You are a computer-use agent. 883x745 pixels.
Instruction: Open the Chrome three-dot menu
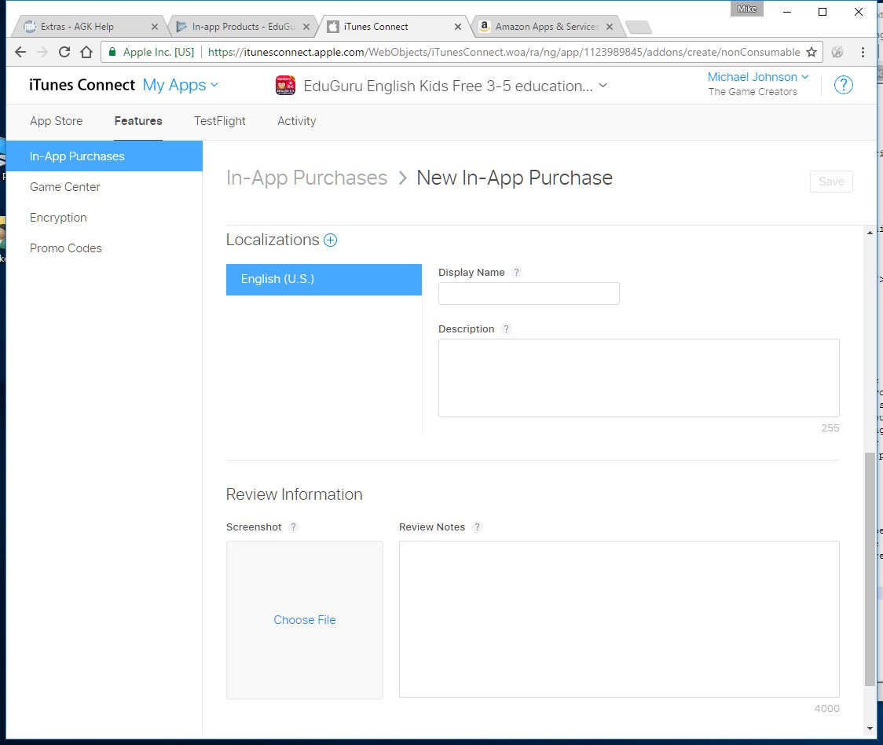point(863,52)
